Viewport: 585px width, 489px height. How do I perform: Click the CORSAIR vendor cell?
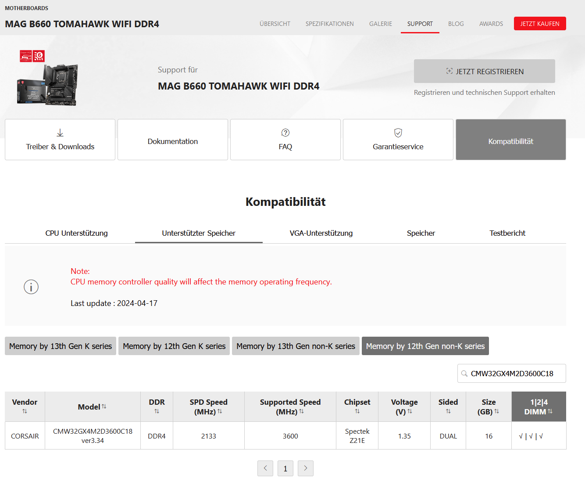[x=25, y=436]
